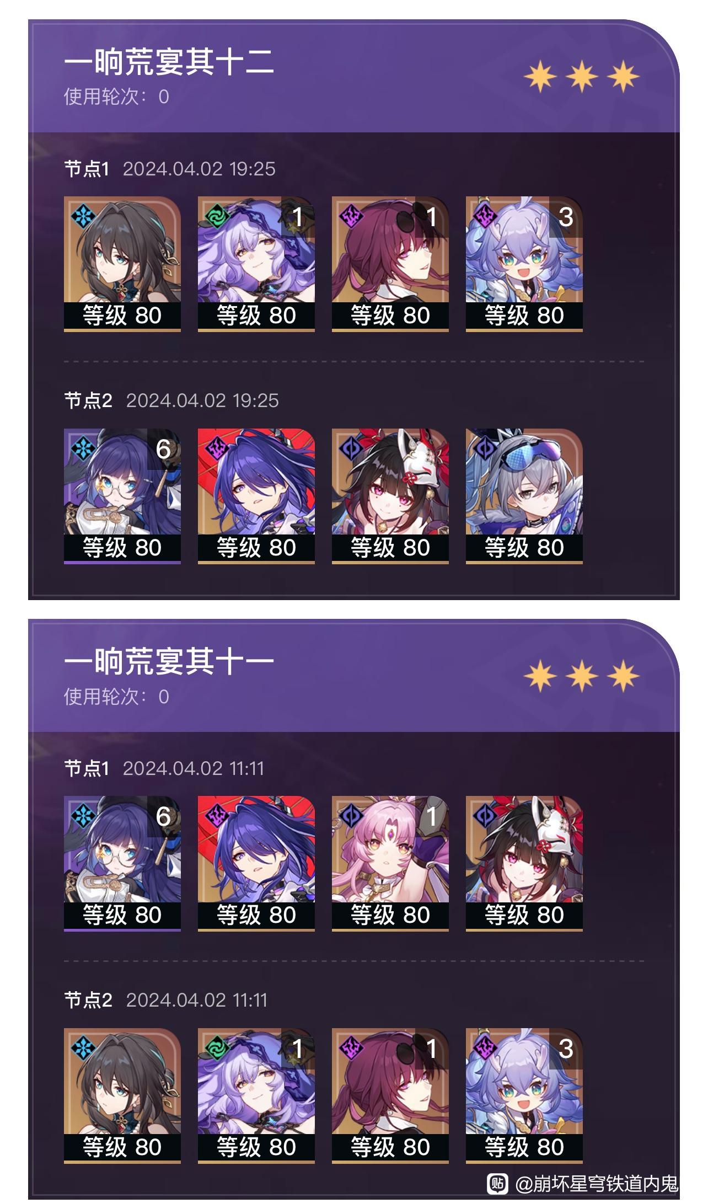Click Quantum element icon on Fu Xuan
This screenshot has height=1203, width=708.
pyautogui.click(x=351, y=815)
